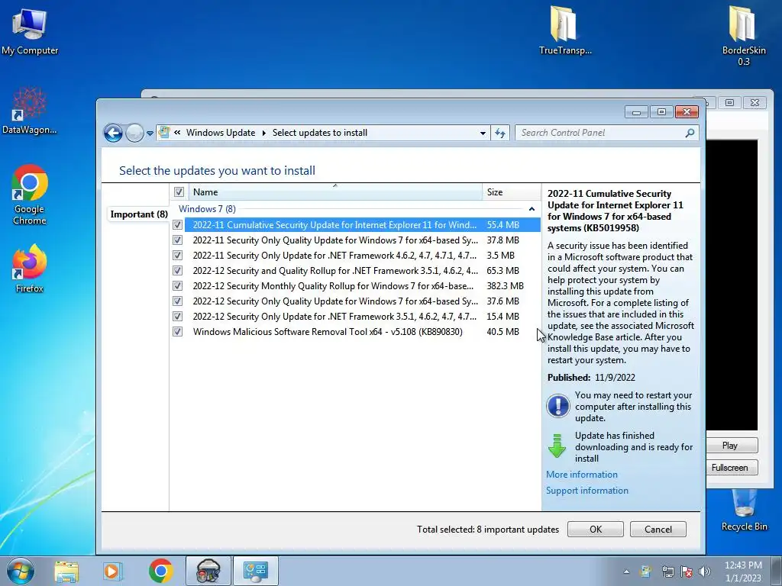The width and height of the screenshot is (782, 586).
Task: Open the recent pages dropdown arrow
Action: 150,134
